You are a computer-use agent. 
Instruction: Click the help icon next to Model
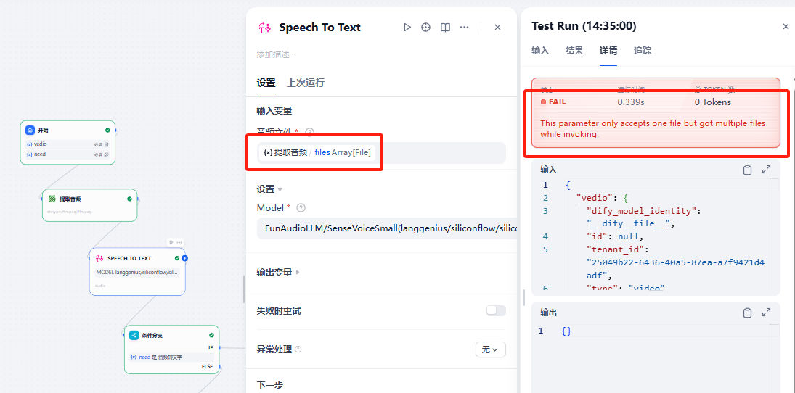[x=301, y=207]
